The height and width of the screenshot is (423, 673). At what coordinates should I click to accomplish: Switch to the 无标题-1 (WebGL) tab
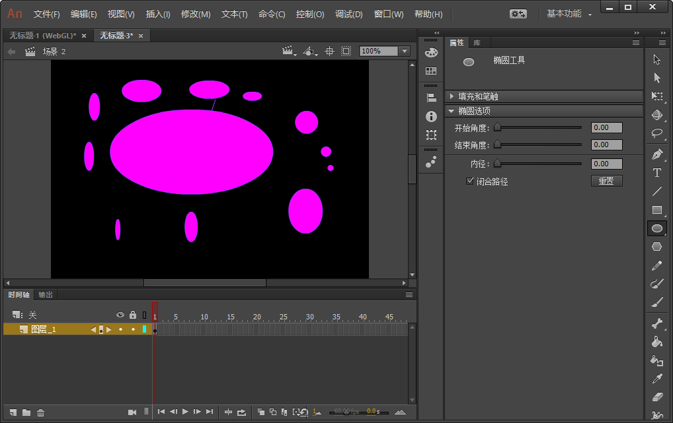point(43,35)
